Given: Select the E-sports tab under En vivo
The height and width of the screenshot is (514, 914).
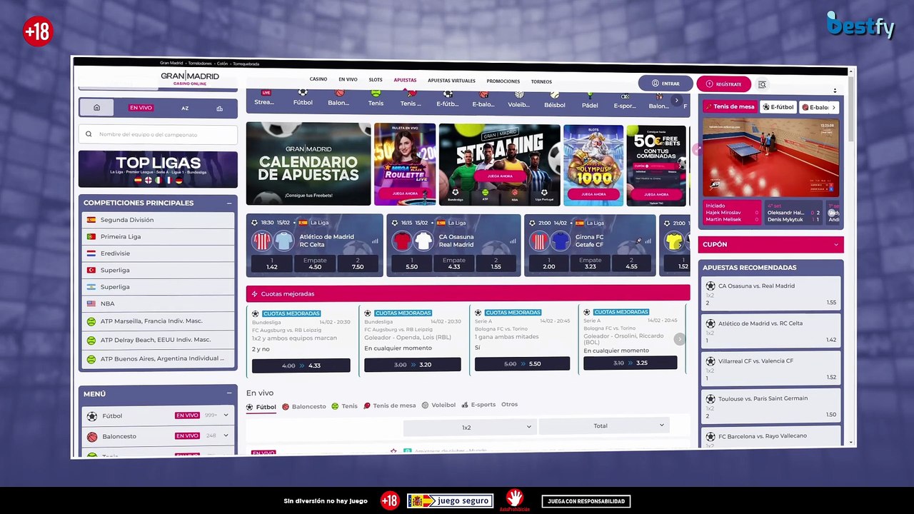Looking at the screenshot, I should (478, 405).
